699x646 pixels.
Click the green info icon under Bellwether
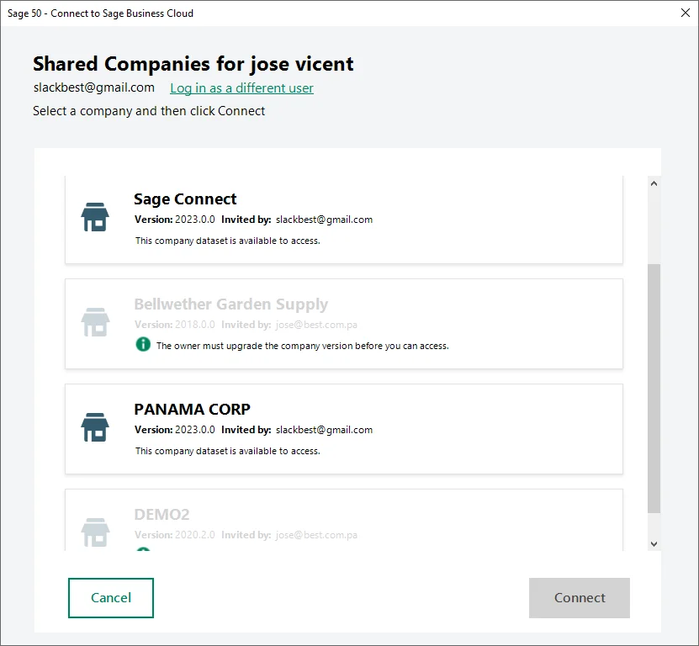(143, 345)
